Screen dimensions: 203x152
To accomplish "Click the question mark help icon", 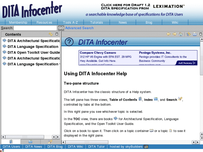I will tap(69, 42).
